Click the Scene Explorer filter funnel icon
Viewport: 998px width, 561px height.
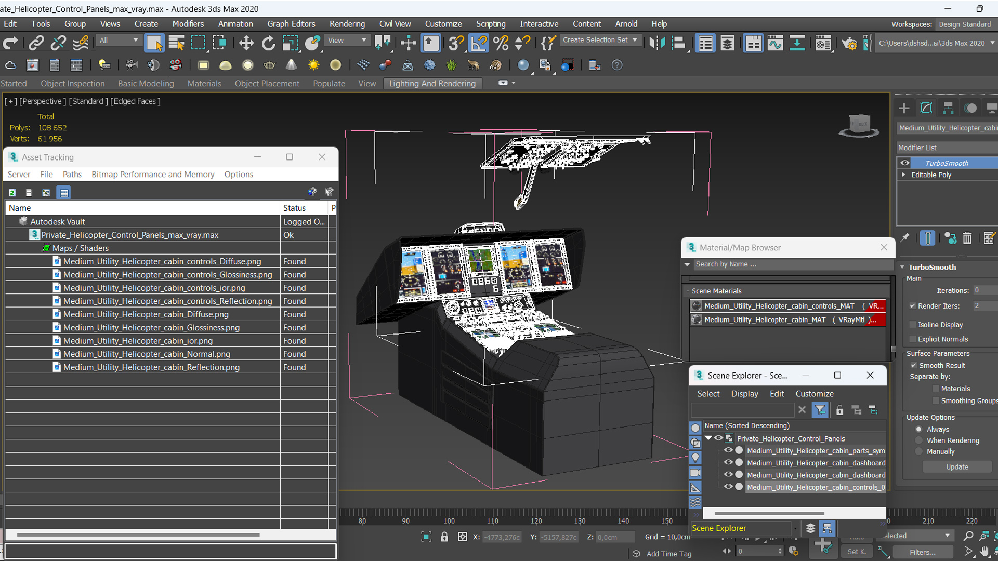(820, 410)
